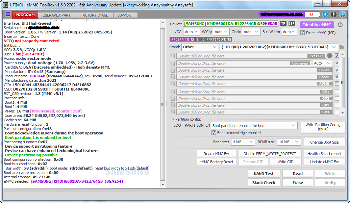Click the purple credit bar showing 0
Image resolution: width=350 pixels, height=203 pixels.
click(289, 15)
